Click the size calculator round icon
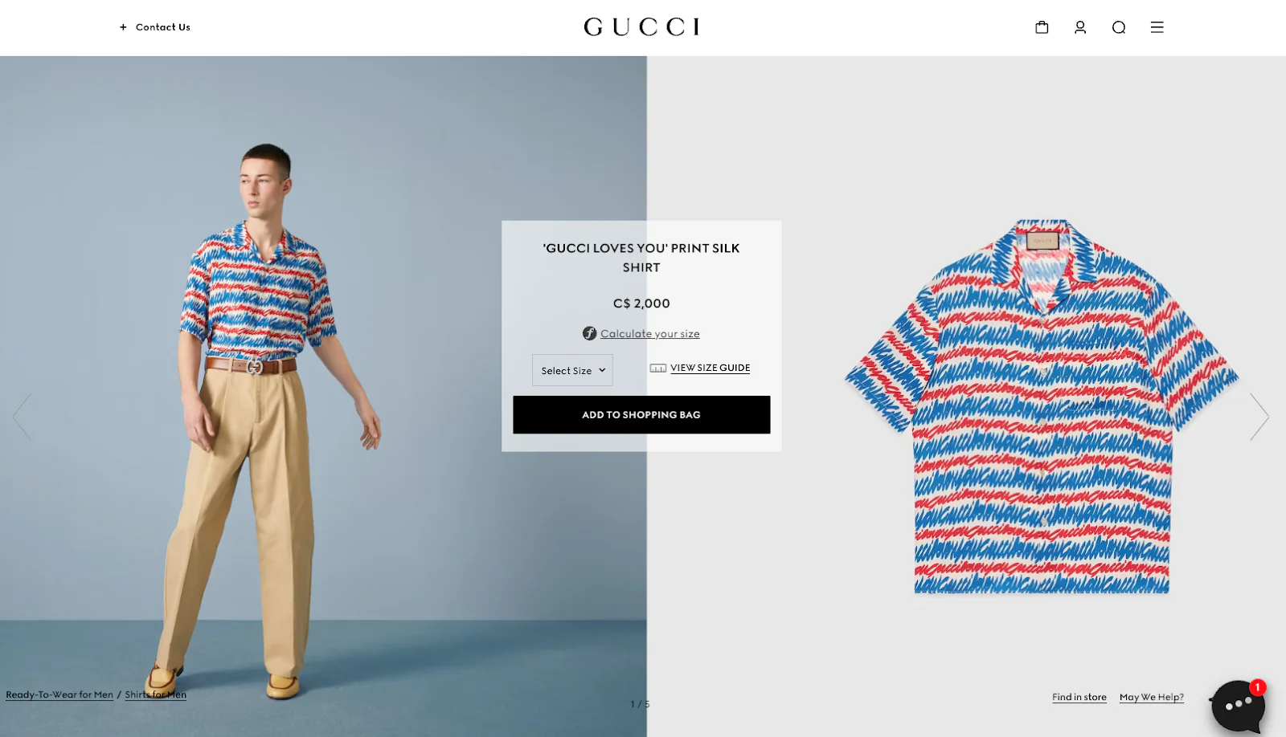1286x737 pixels. tap(590, 333)
